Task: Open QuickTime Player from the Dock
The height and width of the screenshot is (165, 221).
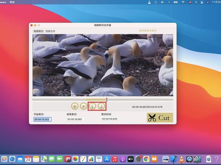Action: (189, 159)
